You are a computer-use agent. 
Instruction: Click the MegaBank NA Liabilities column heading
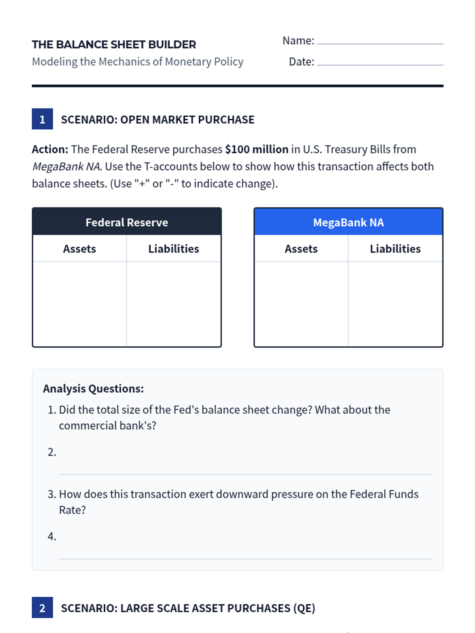tap(395, 248)
